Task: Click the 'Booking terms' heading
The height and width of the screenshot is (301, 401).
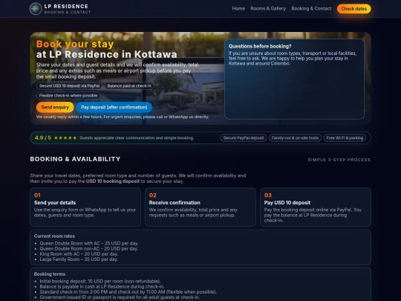Action: (x=49, y=274)
